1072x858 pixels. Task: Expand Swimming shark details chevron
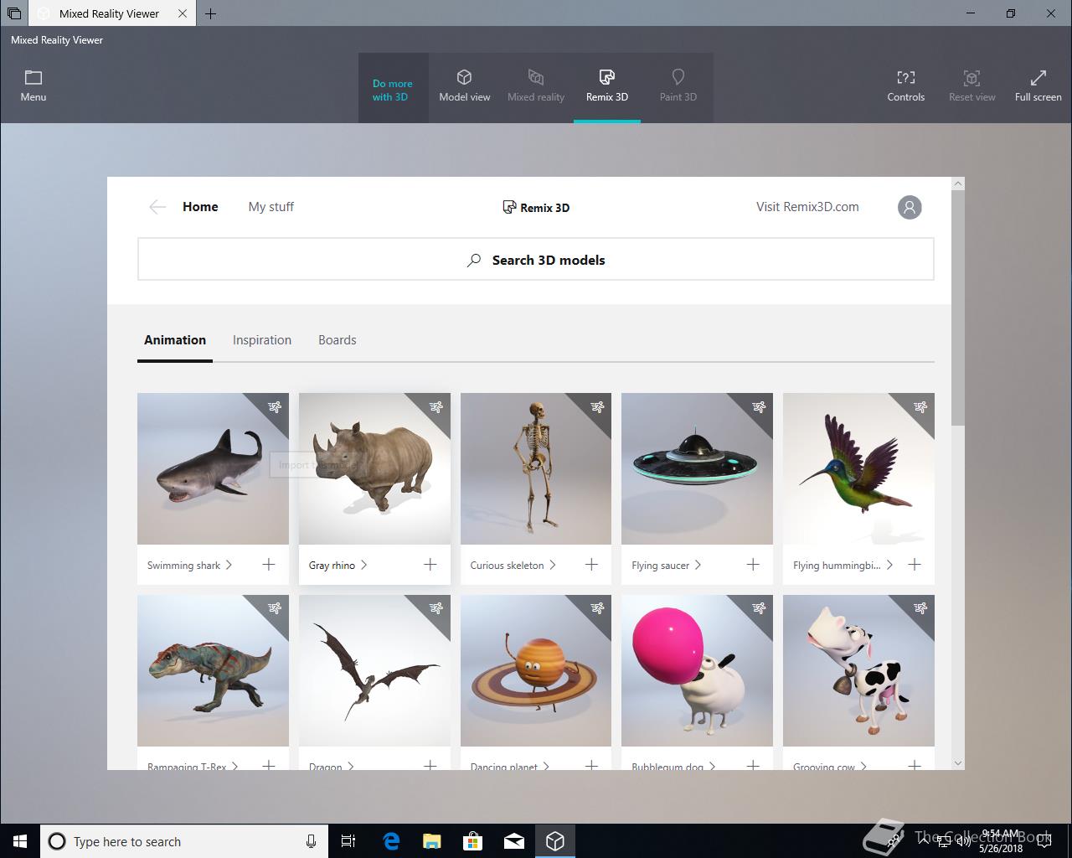tap(229, 565)
